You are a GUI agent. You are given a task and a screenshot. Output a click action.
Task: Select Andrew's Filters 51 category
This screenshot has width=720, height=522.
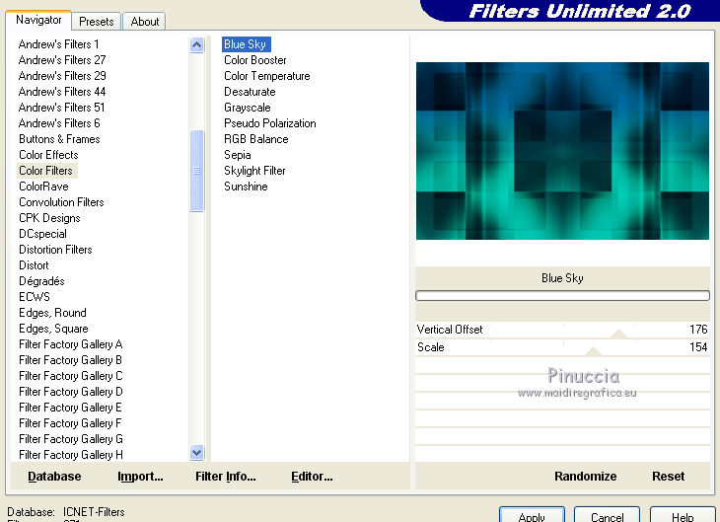coord(61,108)
